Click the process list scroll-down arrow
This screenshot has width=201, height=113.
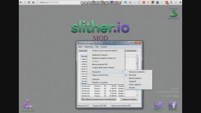(137, 95)
